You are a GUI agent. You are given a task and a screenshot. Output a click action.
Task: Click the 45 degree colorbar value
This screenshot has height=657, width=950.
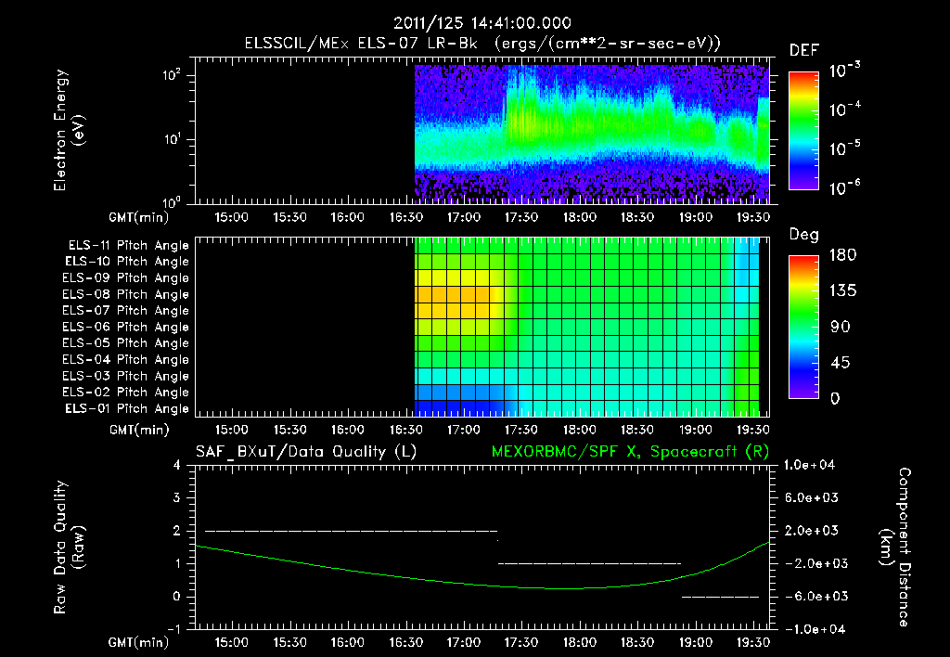(x=841, y=363)
